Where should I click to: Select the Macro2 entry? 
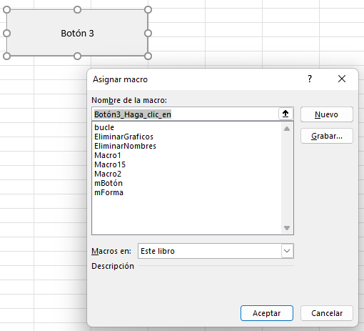(x=108, y=174)
